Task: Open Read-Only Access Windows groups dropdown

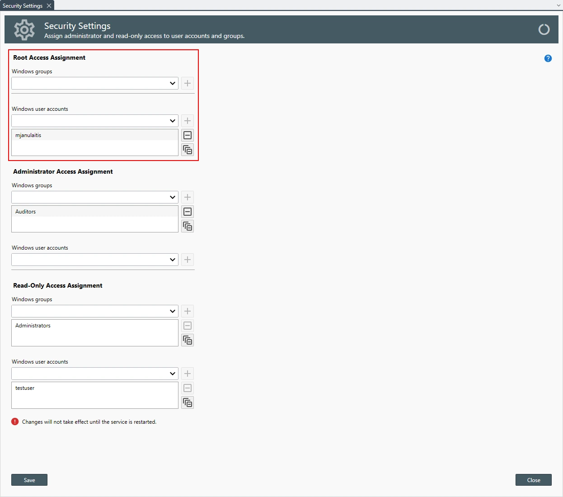Action: pyautogui.click(x=95, y=311)
